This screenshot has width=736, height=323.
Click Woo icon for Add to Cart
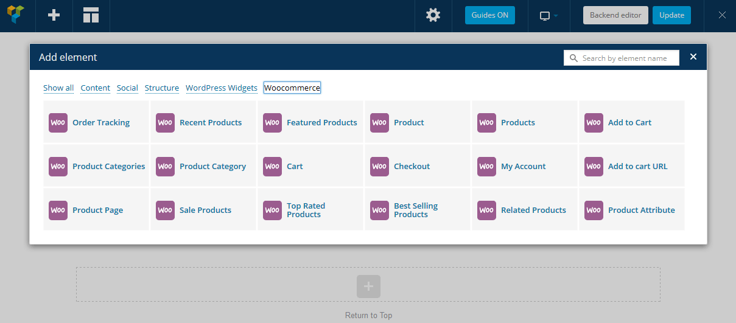pyautogui.click(x=594, y=122)
